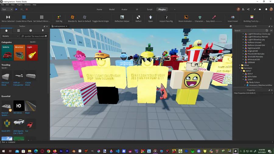Expand the Nightmarec00l model in Explorer

[243, 48]
